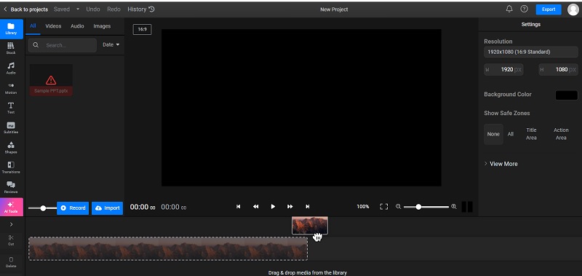Open the Motion sidebar panel
The image size is (582, 276).
click(11, 88)
